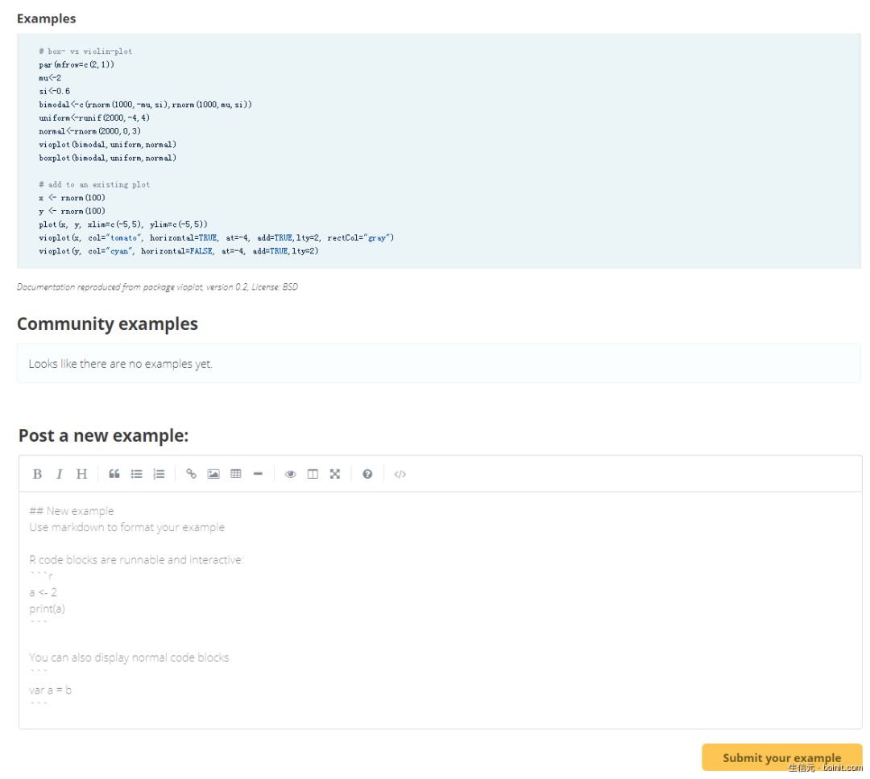The height and width of the screenshot is (779, 870).
Task: Click the Submit your example button
Action: click(781, 757)
